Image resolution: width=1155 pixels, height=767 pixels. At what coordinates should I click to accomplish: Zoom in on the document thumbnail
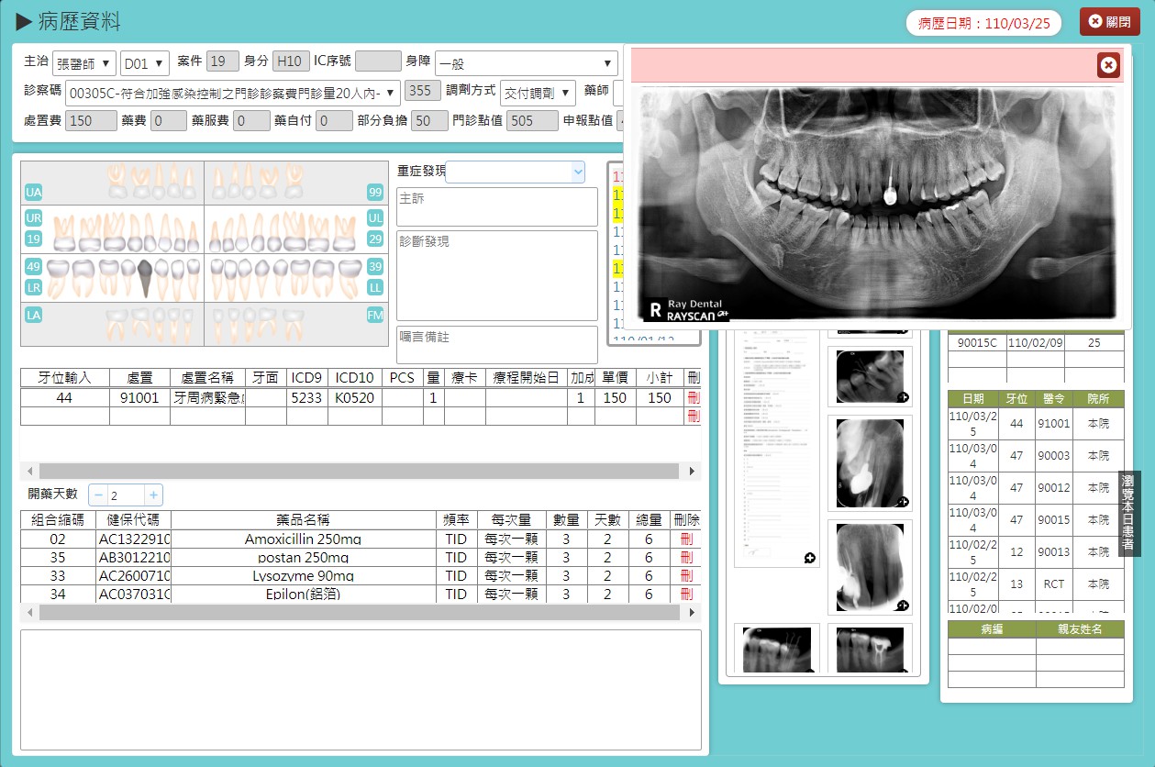pos(810,558)
